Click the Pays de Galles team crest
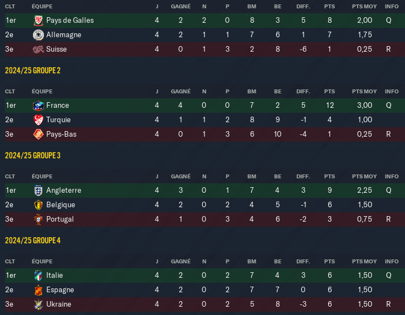Image resolution: width=405 pixels, height=315 pixels. point(38,21)
